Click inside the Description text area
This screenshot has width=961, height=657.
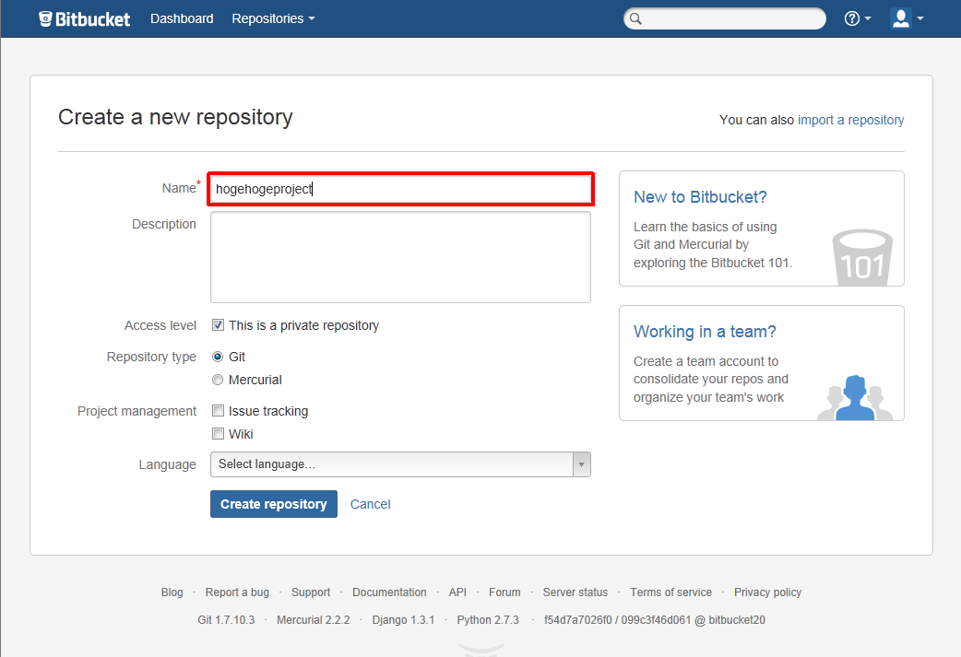[x=400, y=257]
